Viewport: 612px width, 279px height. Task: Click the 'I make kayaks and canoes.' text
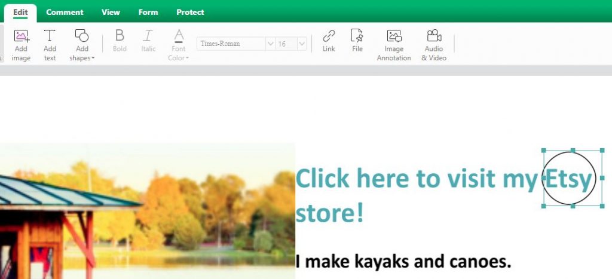pos(403,260)
